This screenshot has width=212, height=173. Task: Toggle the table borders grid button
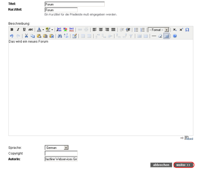(167, 36)
